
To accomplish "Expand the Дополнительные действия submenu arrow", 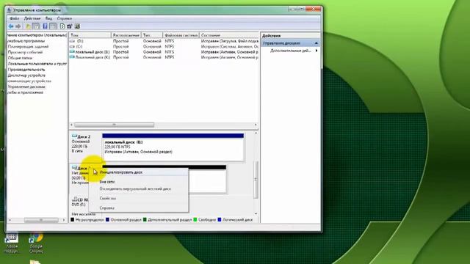I will (x=317, y=51).
